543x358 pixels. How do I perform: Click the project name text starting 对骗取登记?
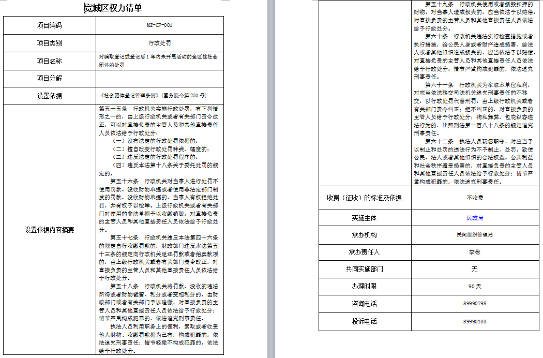(158, 61)
